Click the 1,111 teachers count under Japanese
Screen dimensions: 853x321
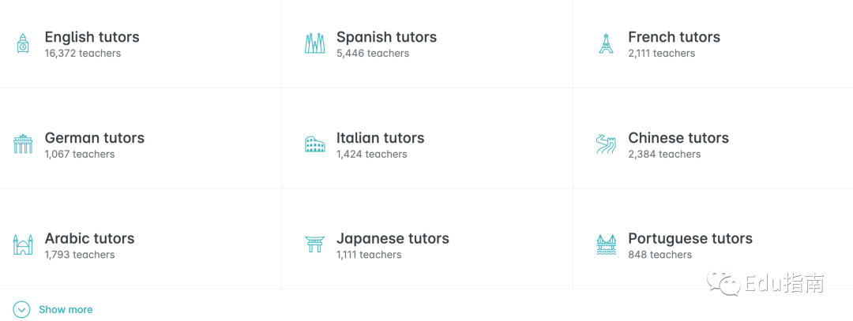[369, 255]
